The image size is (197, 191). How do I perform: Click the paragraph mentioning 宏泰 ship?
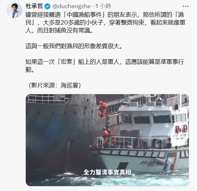point(104,66)
